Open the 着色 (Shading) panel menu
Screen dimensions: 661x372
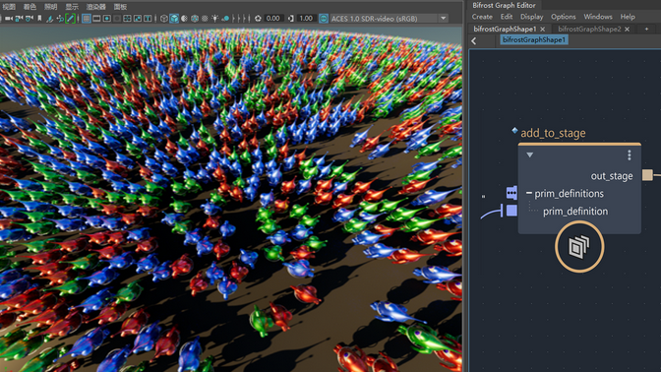[30, 7]
